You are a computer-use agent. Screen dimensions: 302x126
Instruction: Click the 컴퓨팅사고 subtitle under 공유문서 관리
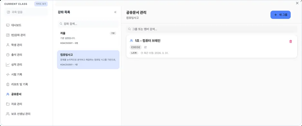tap(133, 18)
